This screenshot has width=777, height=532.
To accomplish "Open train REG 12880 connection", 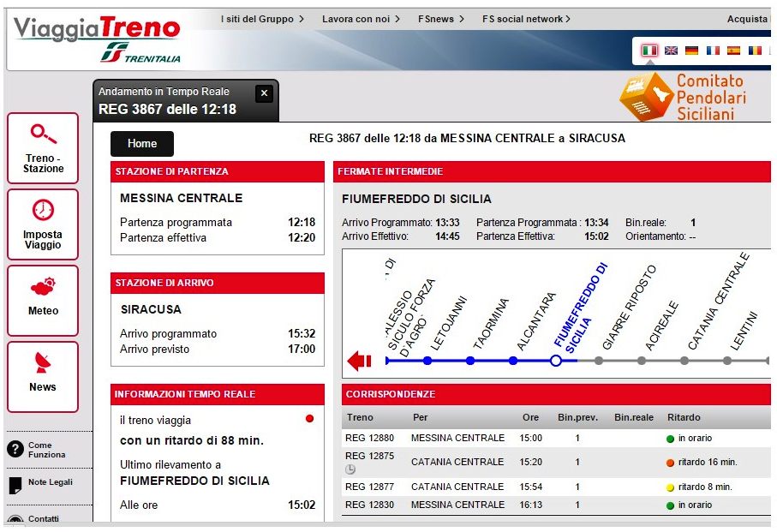I will 370,438.
